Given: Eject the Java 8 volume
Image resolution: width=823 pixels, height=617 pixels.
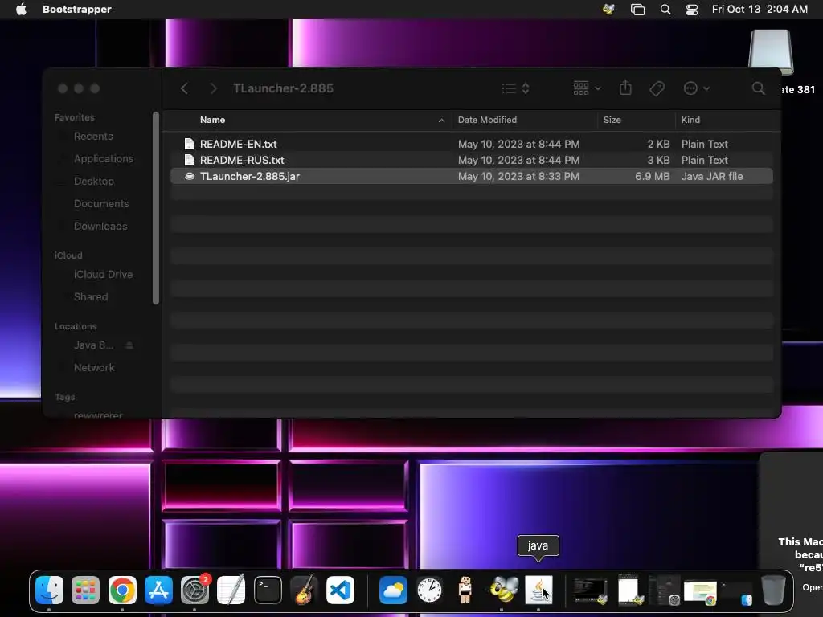Looking at the screenshot, I should click(129, 345).
